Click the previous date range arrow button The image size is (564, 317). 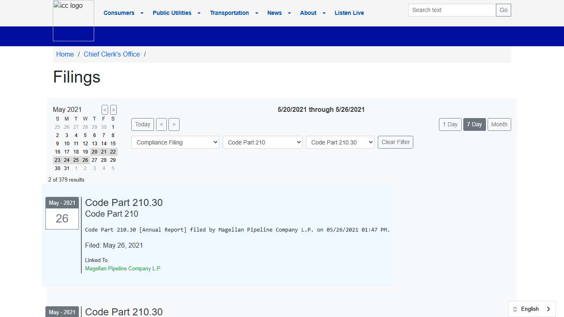coord(161,125)
